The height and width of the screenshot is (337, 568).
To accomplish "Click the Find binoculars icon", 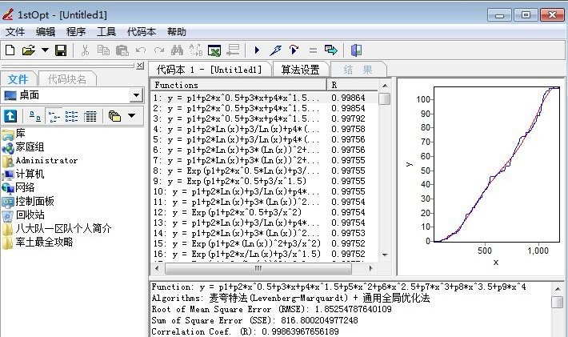I will (178, 50).
